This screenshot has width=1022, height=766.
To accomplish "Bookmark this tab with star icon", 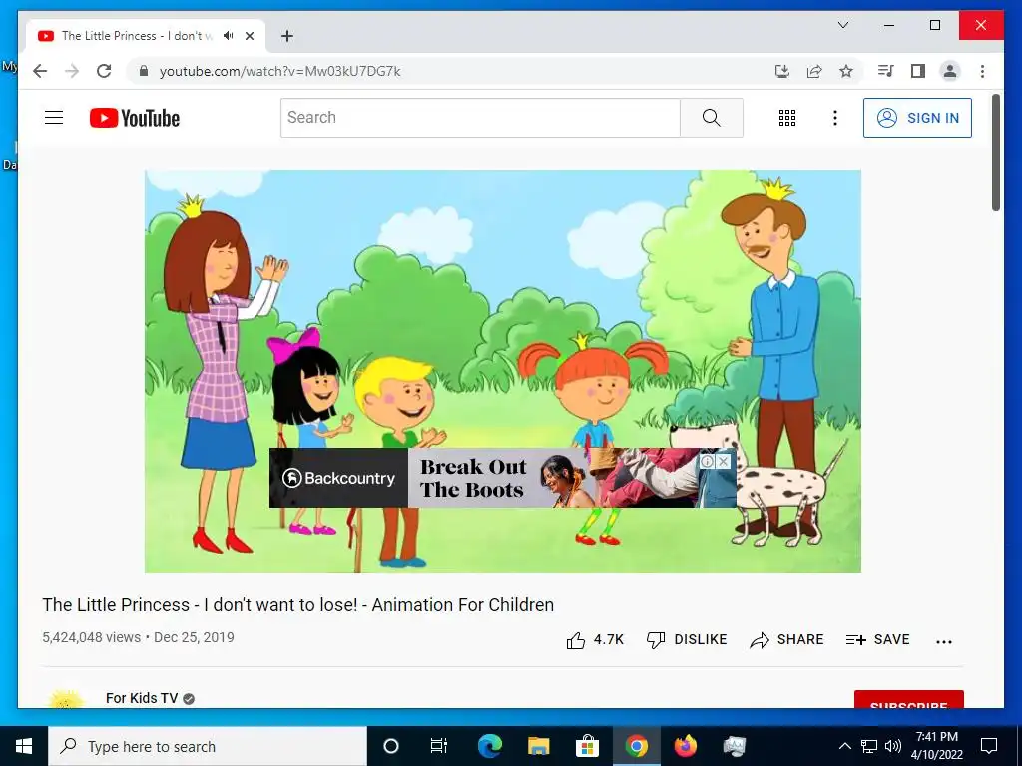I will coord(846,71).
